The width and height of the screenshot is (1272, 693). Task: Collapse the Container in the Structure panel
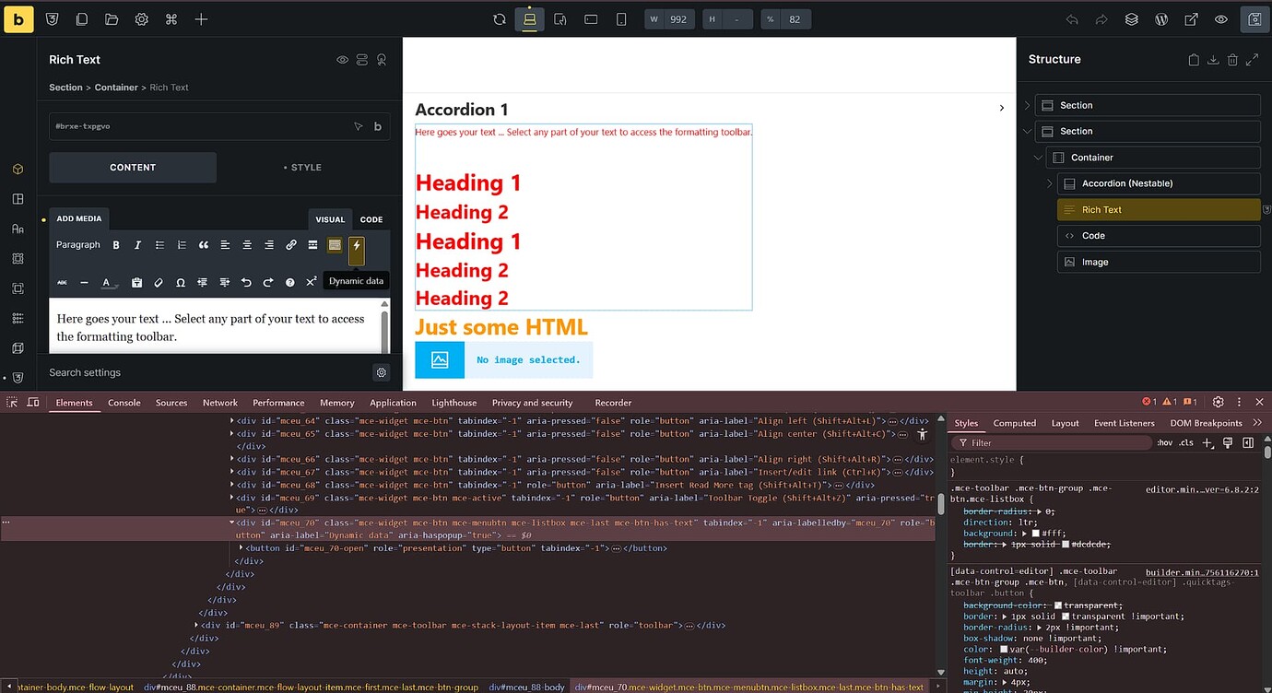1036,157
